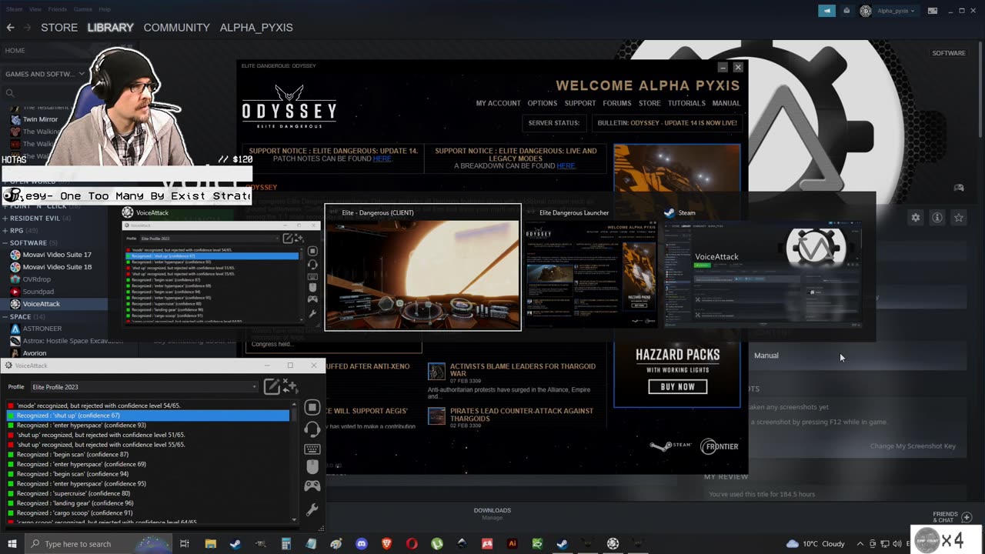Select ASTRONEER in library list

(42, 329)
